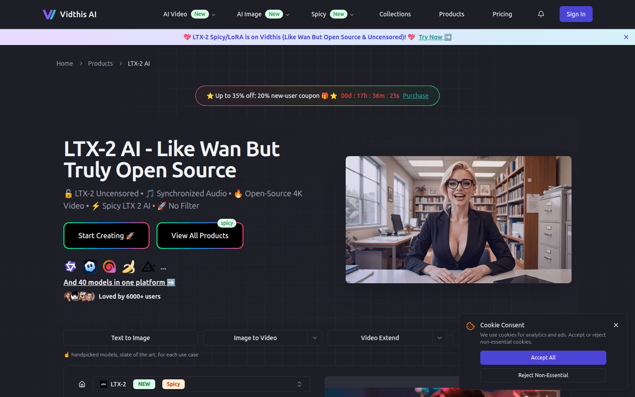The height and width of the screenshot is (397, 635).
Task: Close the LTX-2 Spicy announcement banner
Action: click(x=626, y=37)
